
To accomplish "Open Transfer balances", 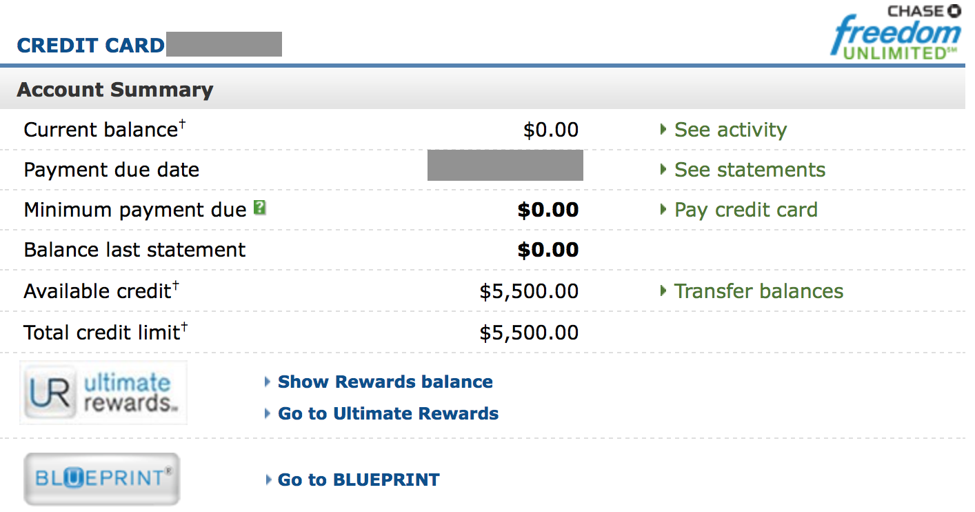I will [758, 291].
